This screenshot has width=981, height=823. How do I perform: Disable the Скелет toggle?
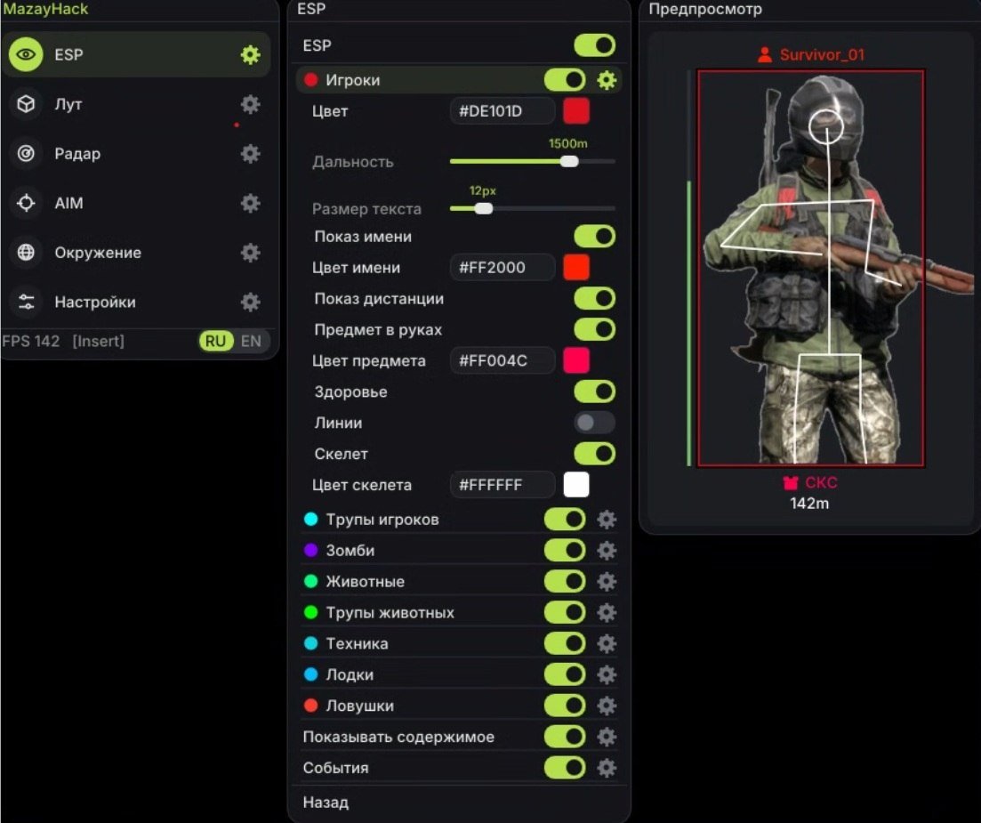(594, 454)
